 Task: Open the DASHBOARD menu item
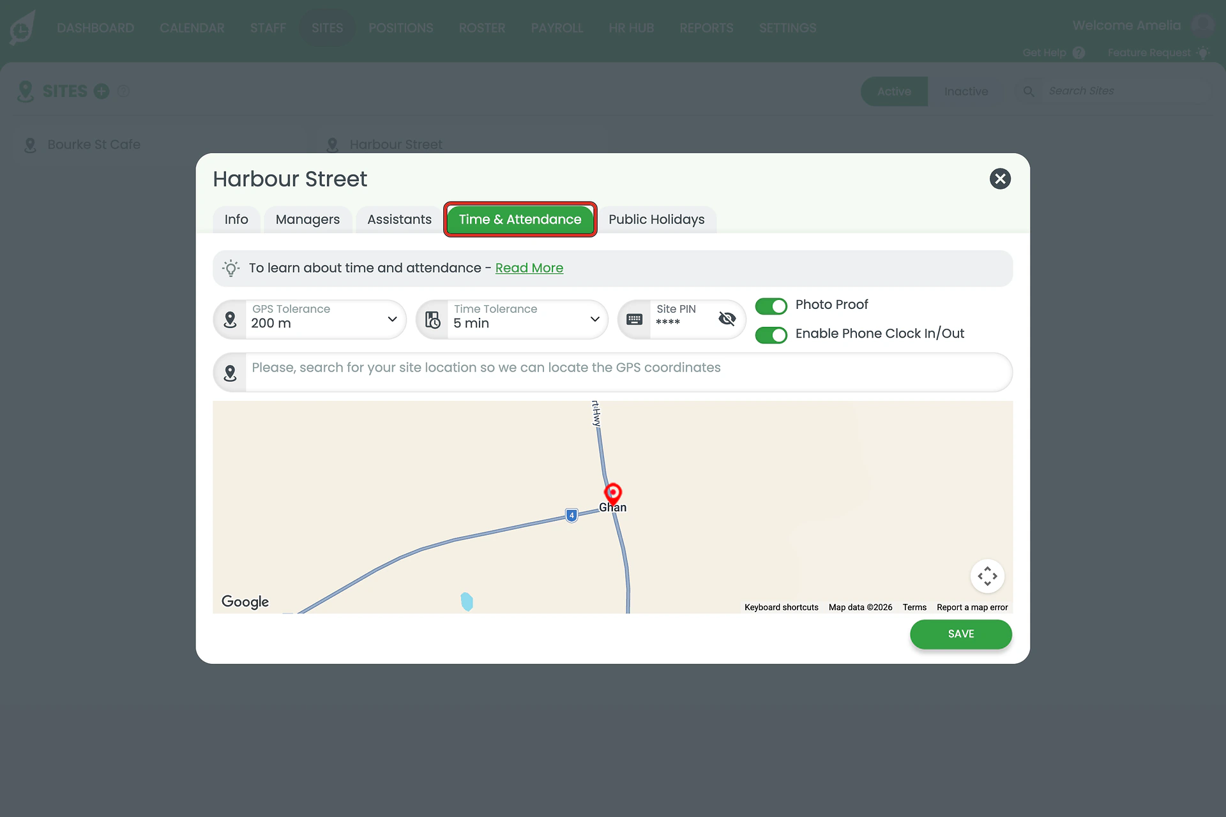(x=95, y=28)
